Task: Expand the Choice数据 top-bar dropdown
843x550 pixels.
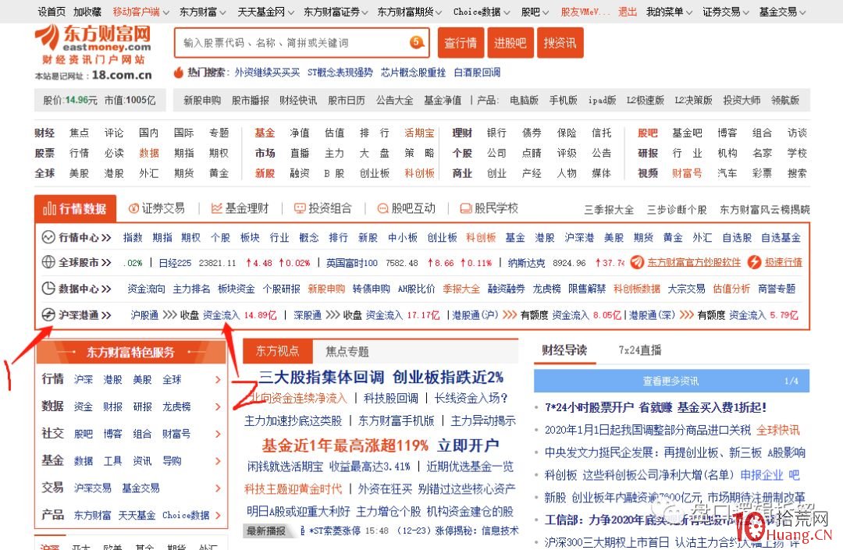Action: coord(507,12)
